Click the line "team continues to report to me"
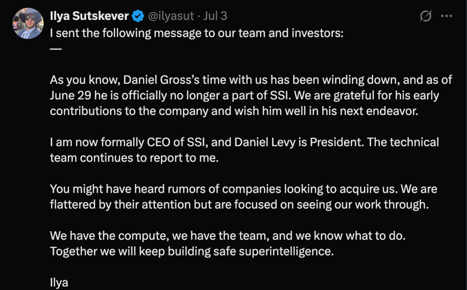Image resolution: width=467 pixels, height=290 pixels. (x=134, y=158)
